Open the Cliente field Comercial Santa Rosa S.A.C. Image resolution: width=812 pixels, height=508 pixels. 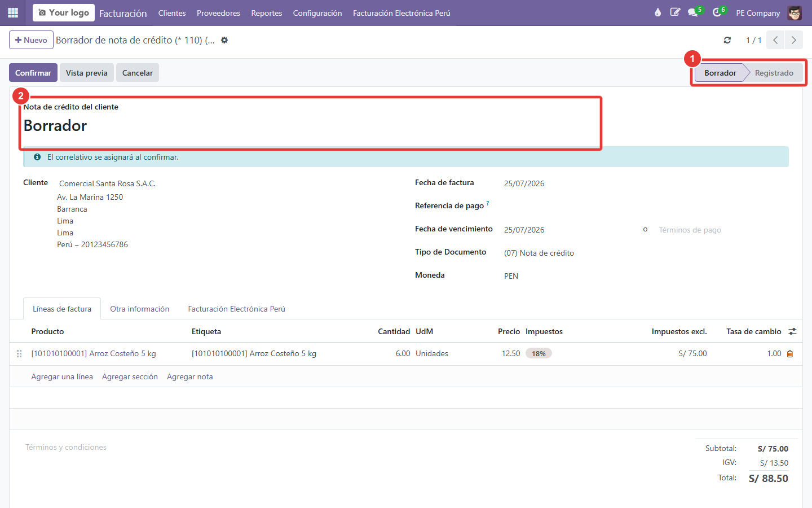[107, 183]
